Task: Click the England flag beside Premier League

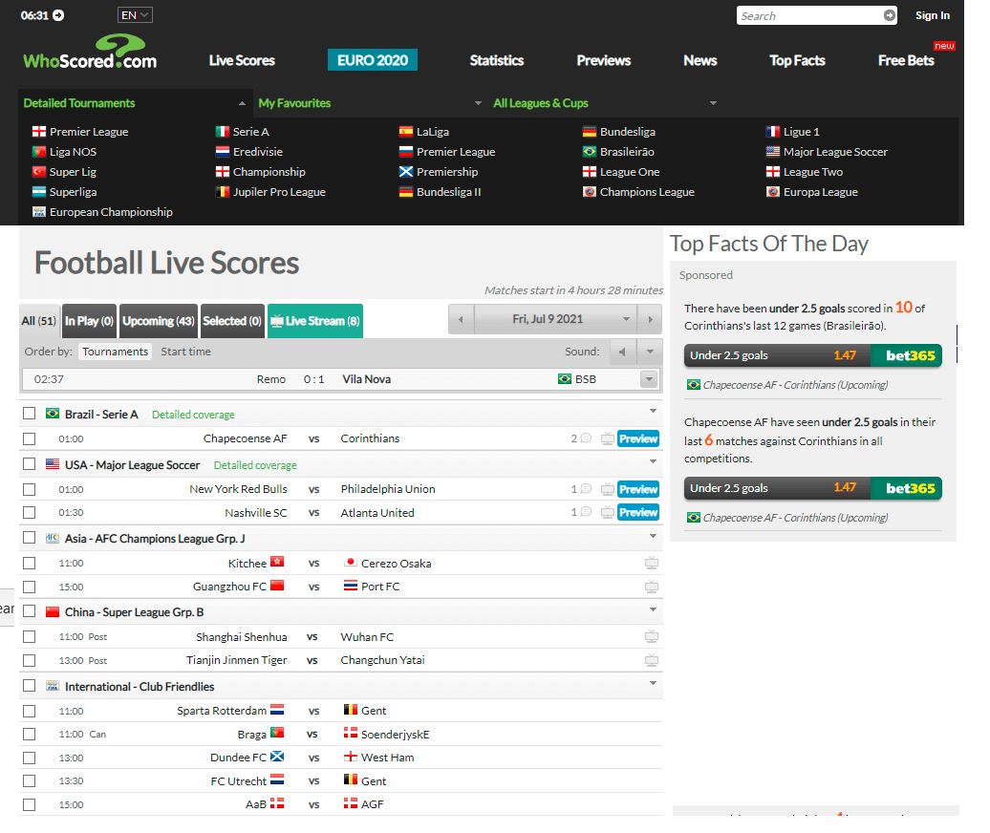Action: [x=39, y=131]
